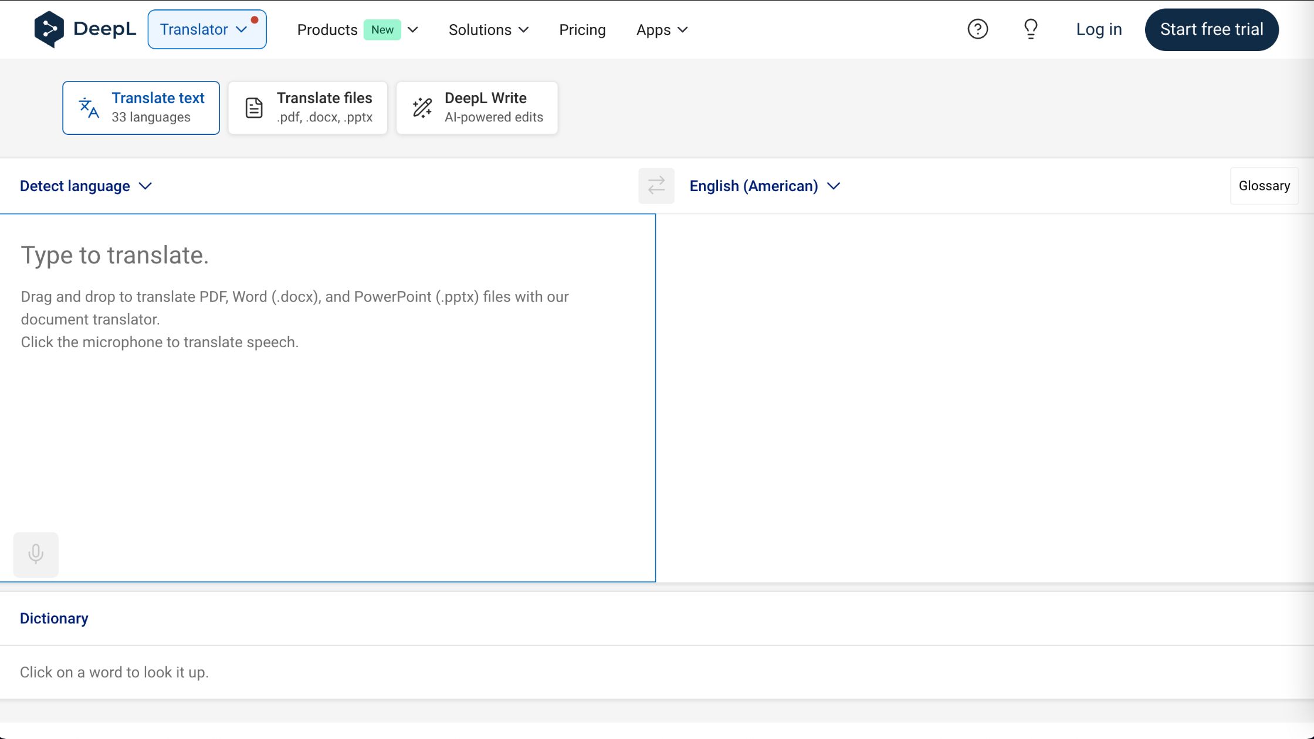1314x739 pixels.
Task: Click the microphone speech translation button
Action: coord(36,554)
